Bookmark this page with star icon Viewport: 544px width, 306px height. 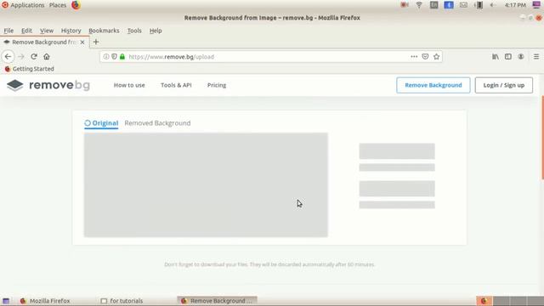point(436,57)
